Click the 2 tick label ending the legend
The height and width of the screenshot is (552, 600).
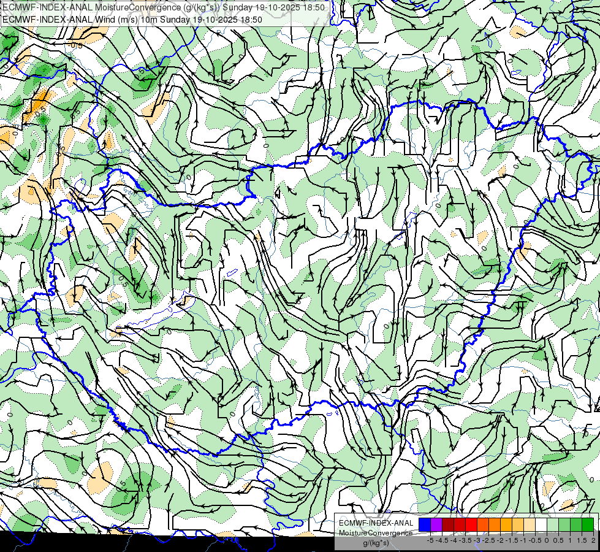(593, 540)
